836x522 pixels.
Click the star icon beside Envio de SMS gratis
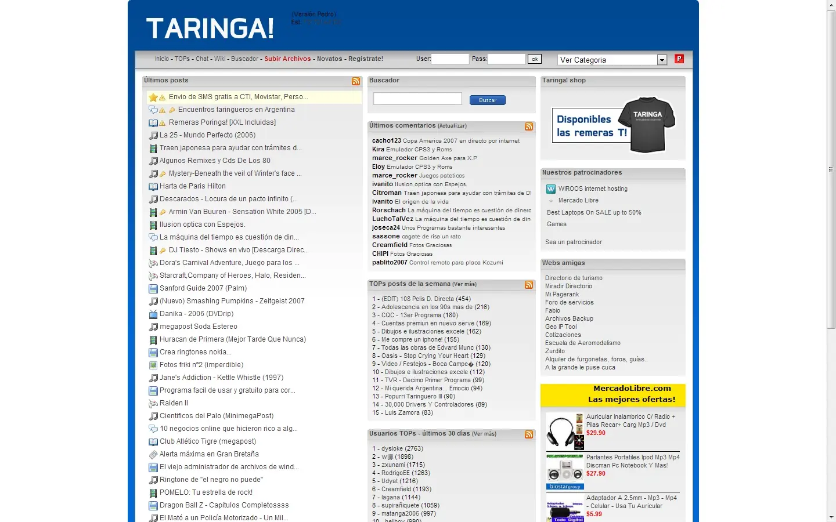click(x=153, y=97)
